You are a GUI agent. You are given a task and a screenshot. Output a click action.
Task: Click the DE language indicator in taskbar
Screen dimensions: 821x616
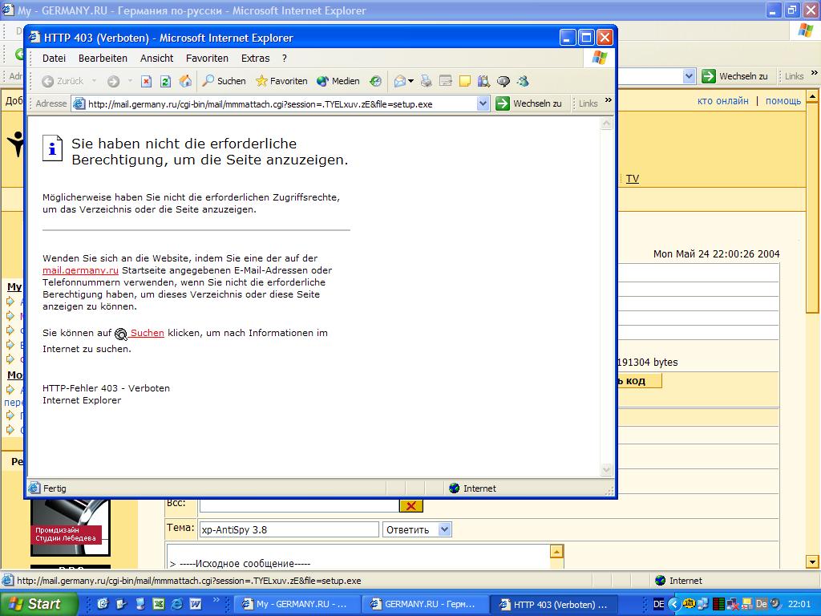coord(659,604)
